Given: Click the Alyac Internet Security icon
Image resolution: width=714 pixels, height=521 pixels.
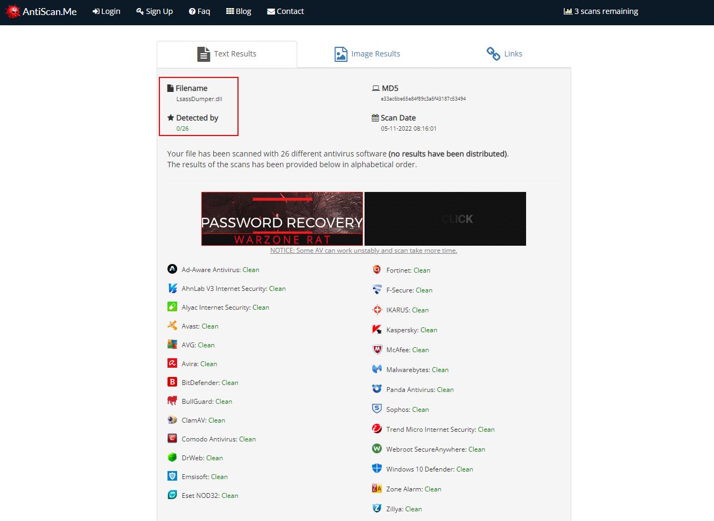Looking at the screenshot, I should (x=172, y=306).
